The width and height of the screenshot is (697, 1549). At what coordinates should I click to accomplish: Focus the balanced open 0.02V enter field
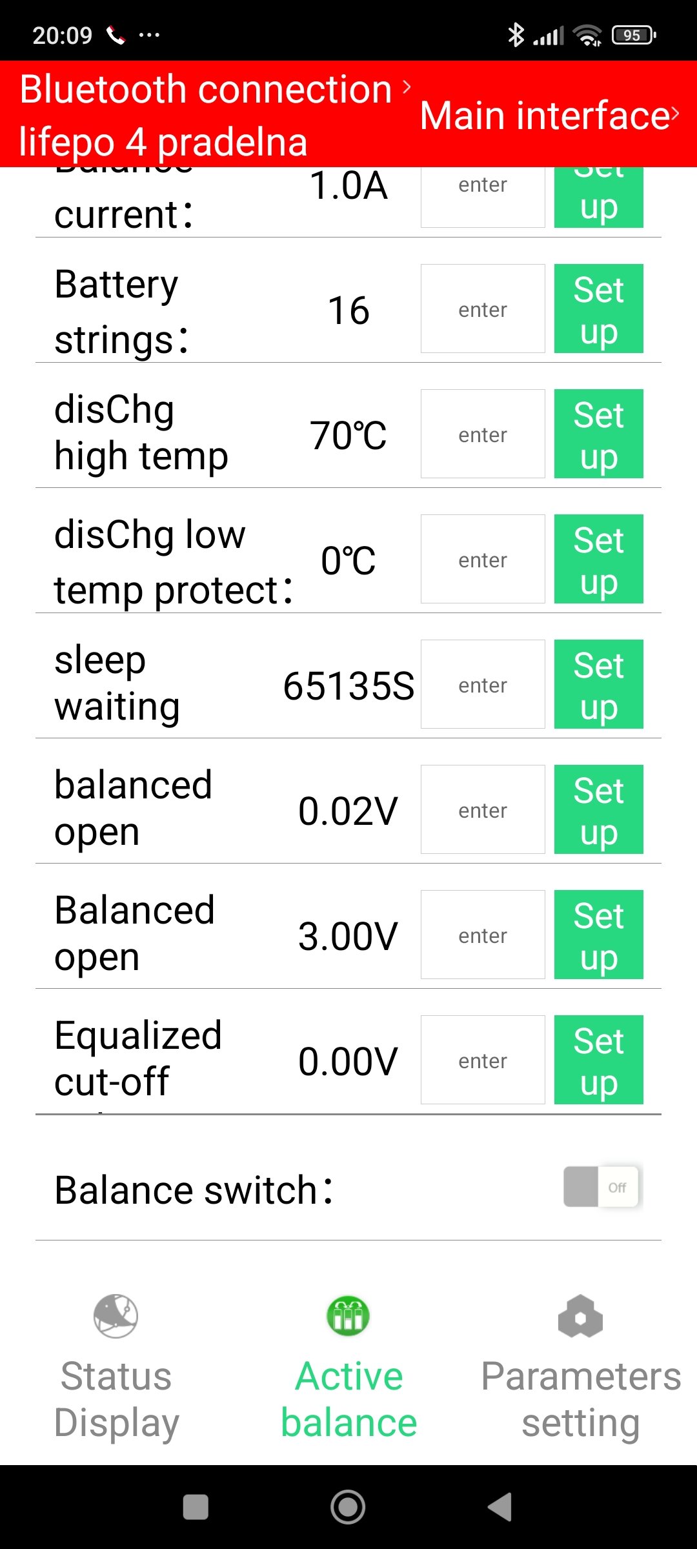click(483, 810)
